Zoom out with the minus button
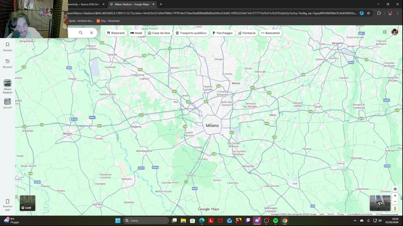The height and width of the screenshot is (226, 403). point(395,202)
